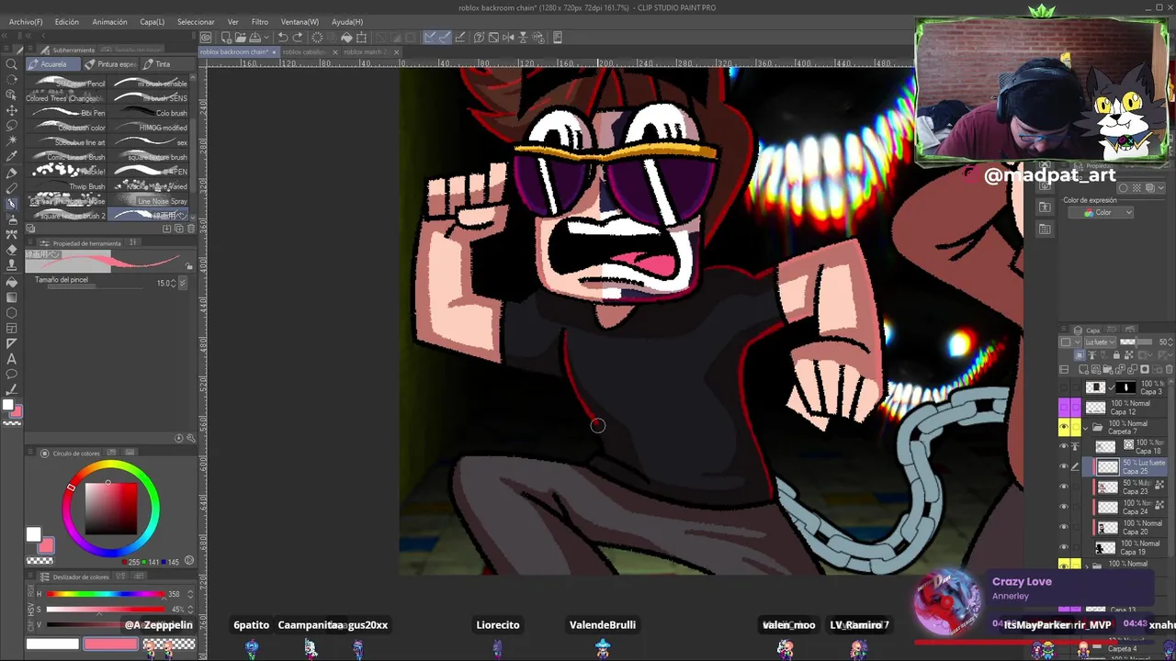This screenshot has height=661, width=1176.
Task: Open the Animación menu
Action: [x=109, y=22]
